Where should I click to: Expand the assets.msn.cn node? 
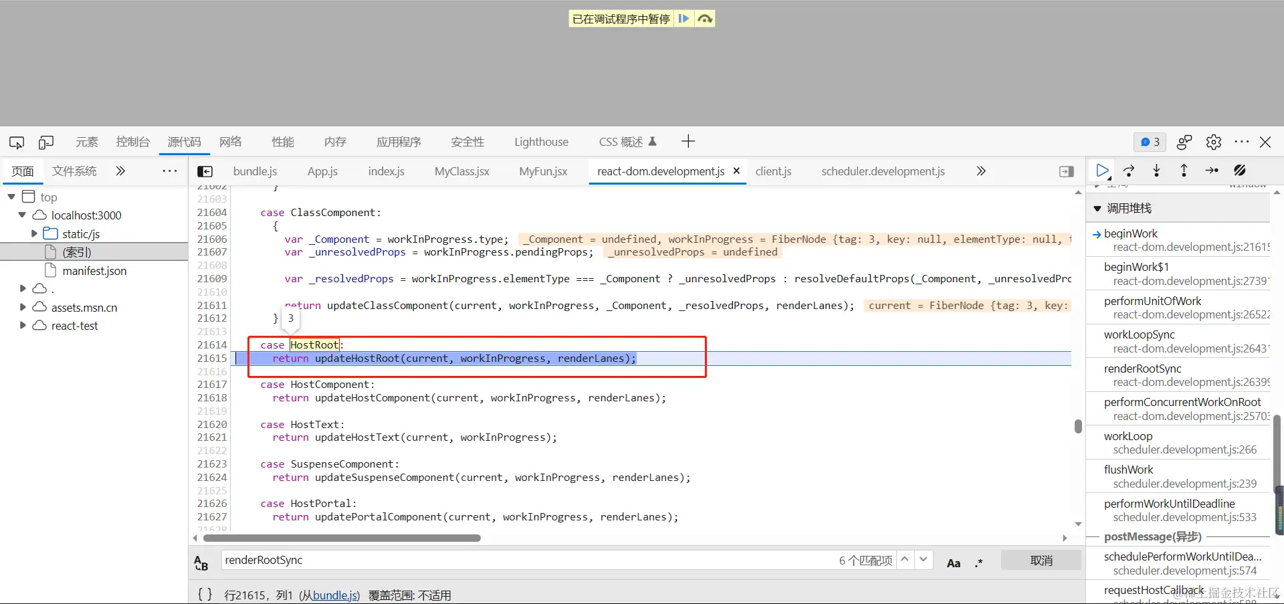[x=23, y=307]
